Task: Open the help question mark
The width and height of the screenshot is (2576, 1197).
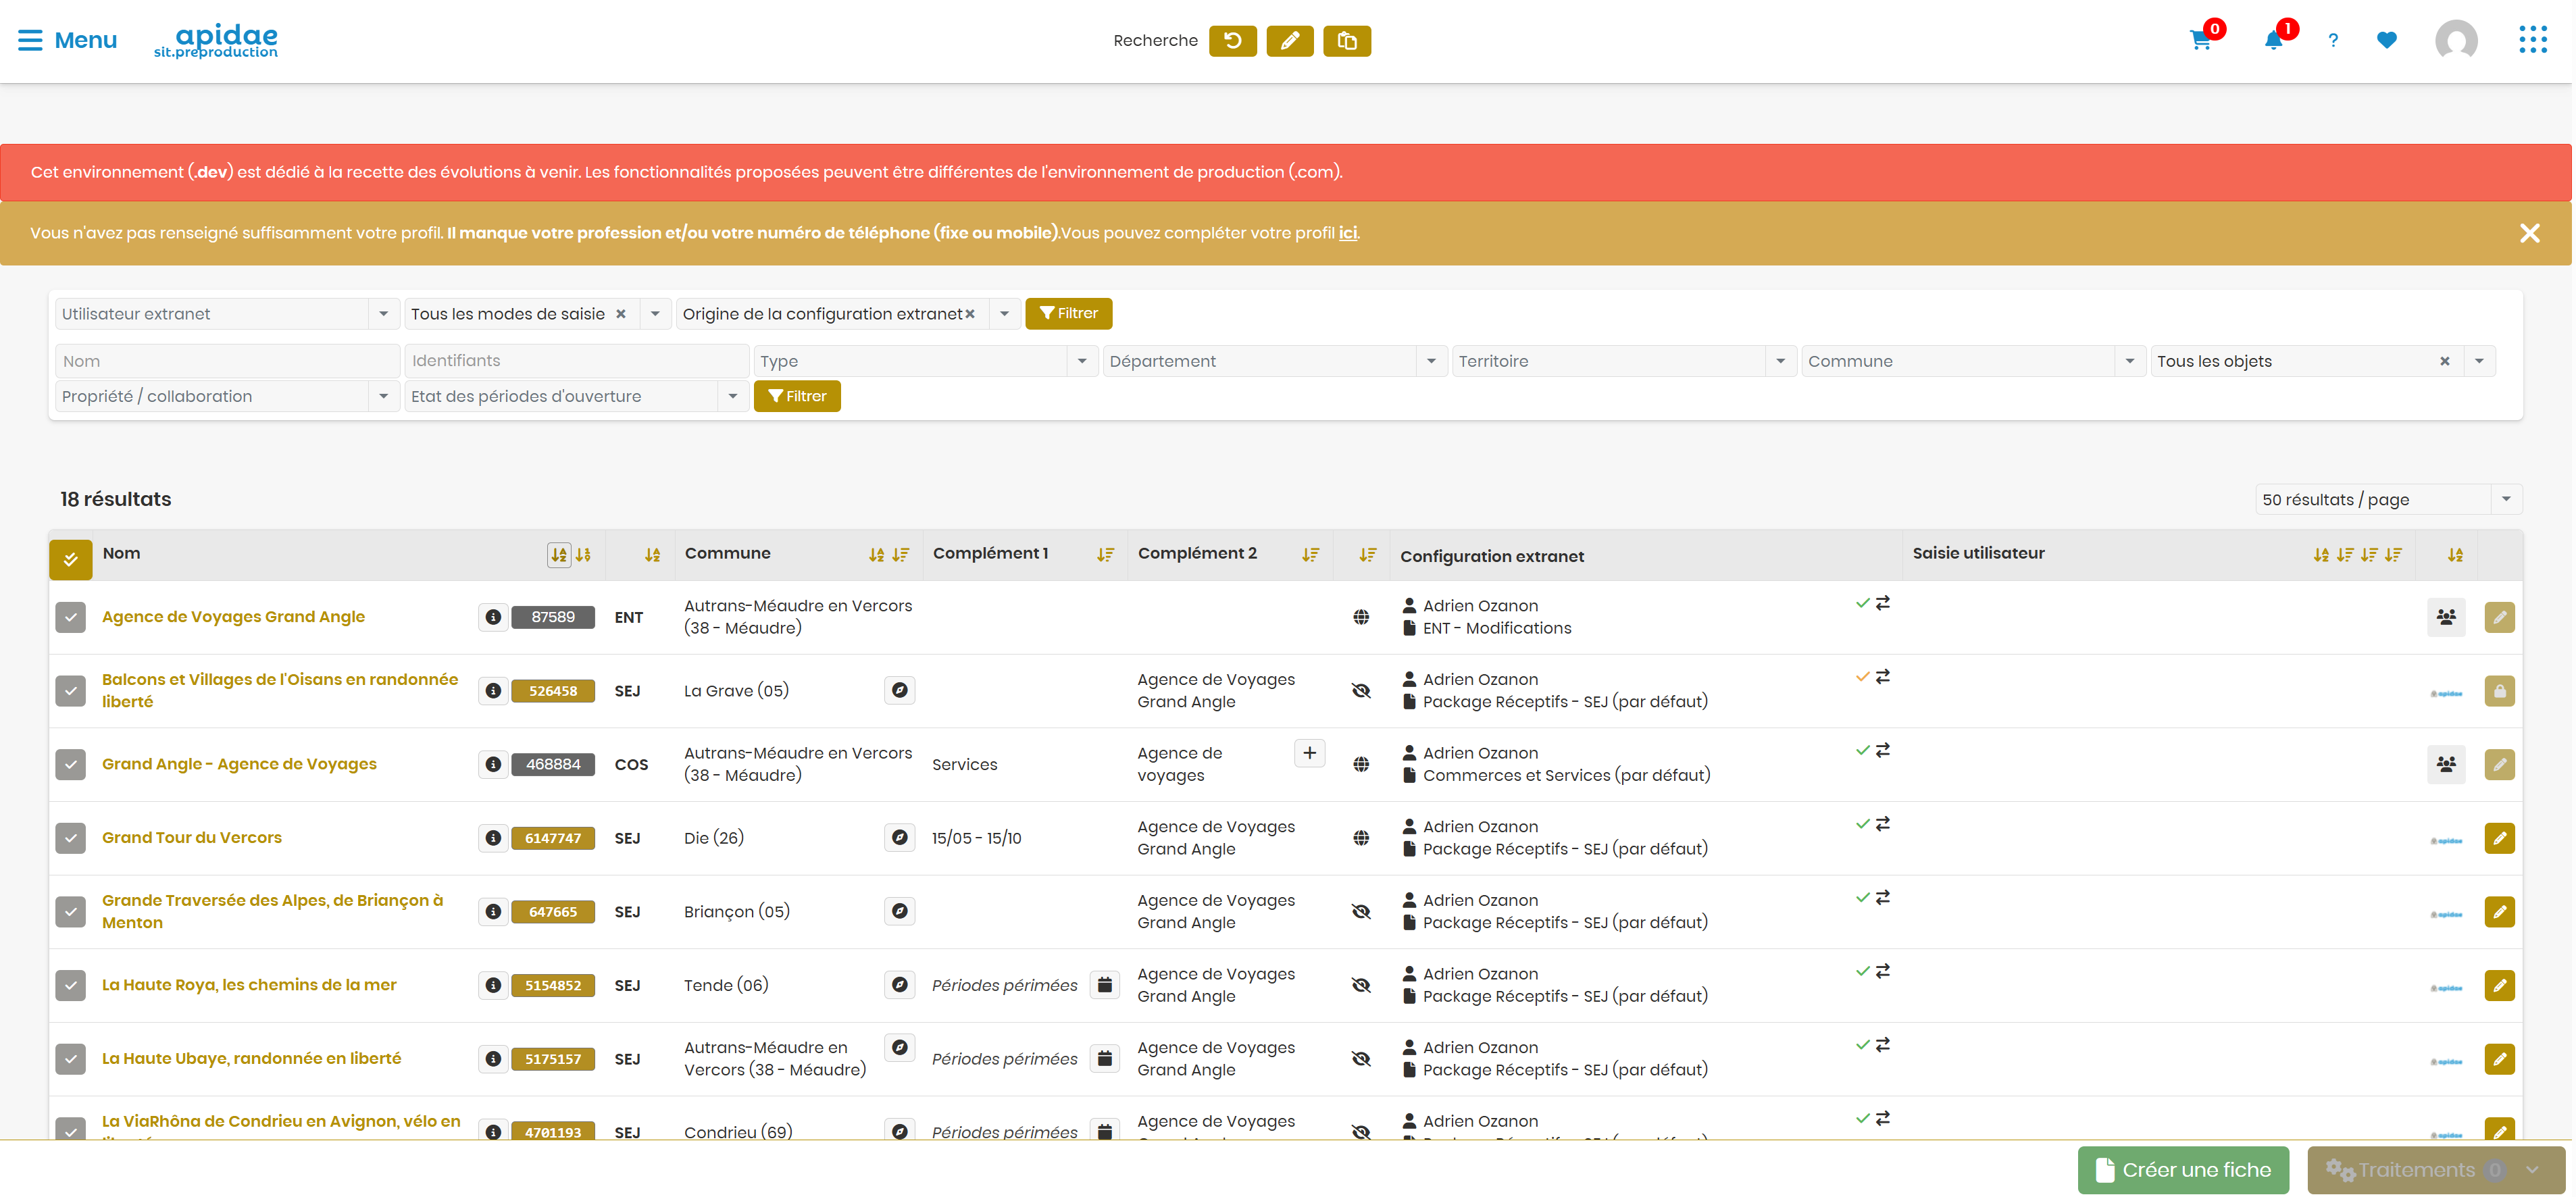Action: [2333, 41]
